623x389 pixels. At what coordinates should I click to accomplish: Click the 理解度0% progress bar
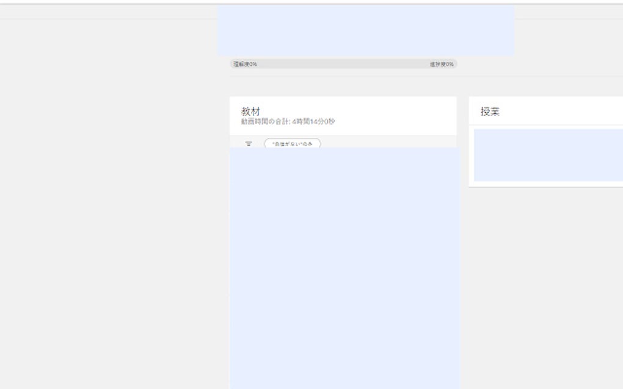[x=343, y=64]
